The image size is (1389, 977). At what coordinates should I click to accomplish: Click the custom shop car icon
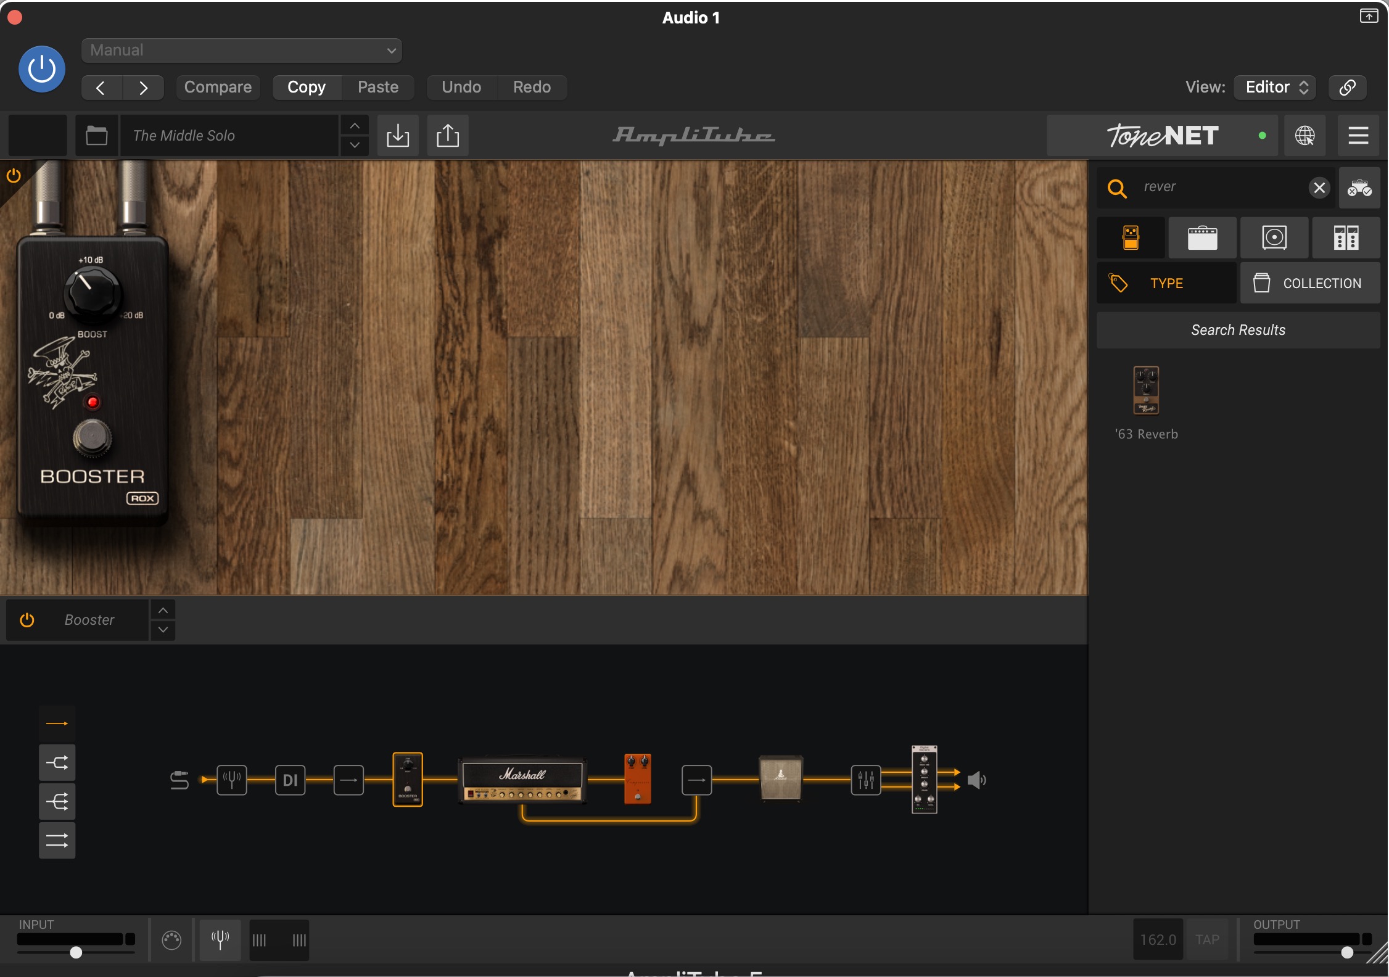pos(1359,188)
